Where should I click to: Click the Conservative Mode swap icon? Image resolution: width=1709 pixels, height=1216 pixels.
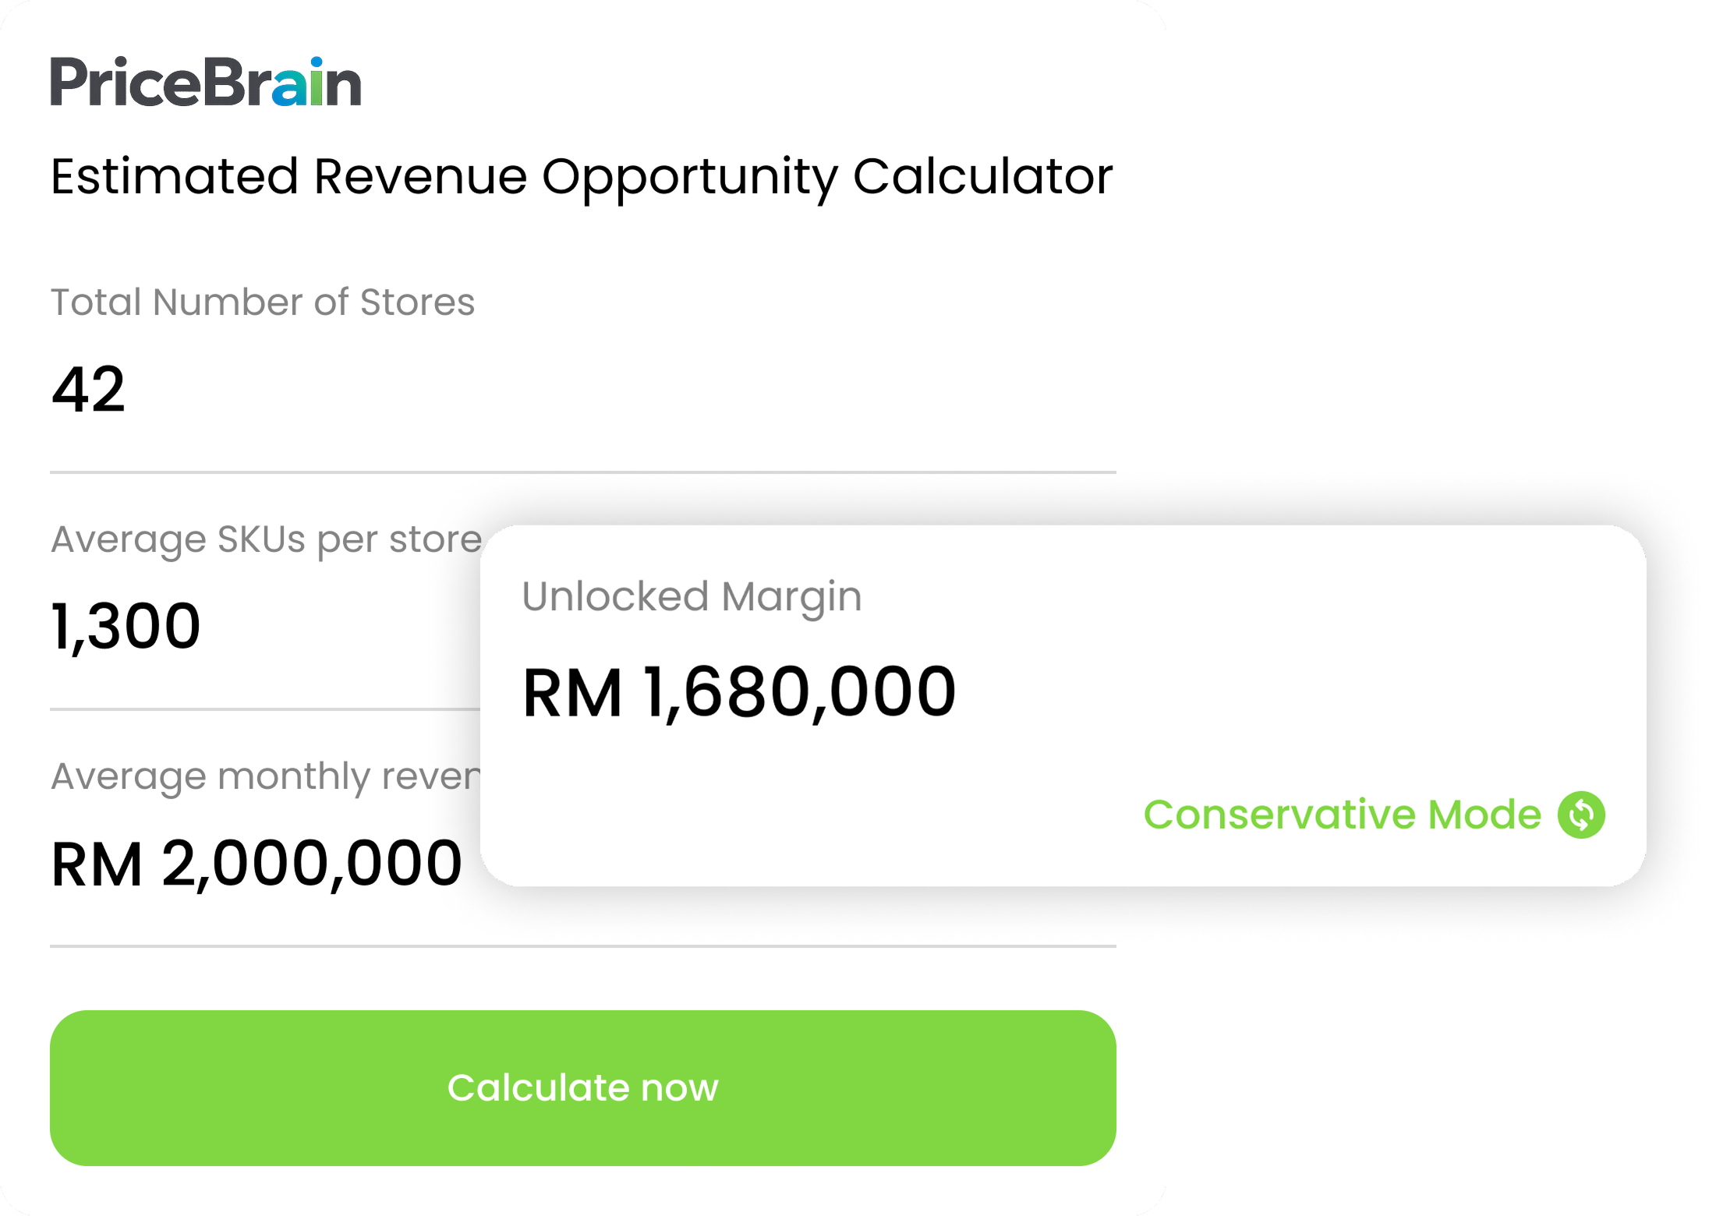1581,815
